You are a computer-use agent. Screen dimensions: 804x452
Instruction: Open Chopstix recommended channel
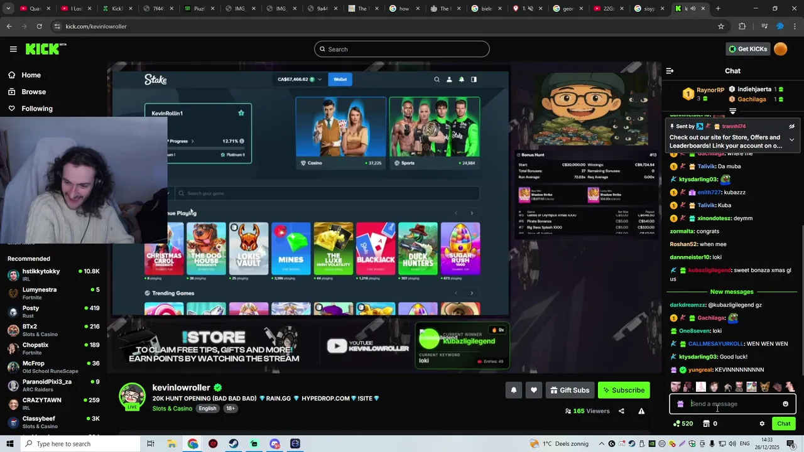point(53,348)
